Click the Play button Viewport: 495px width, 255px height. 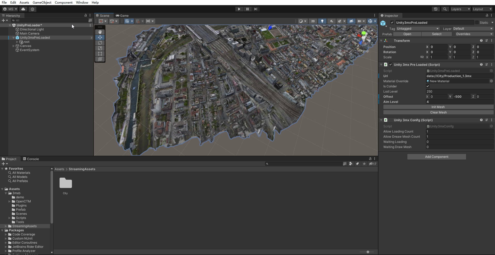[x=239, y=9]
